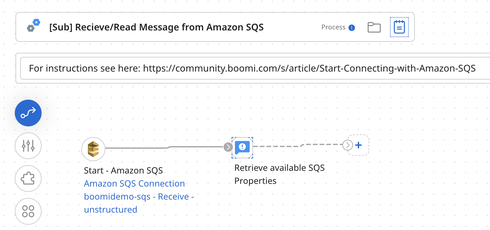Click the folder icon in the header

point(374,27)
